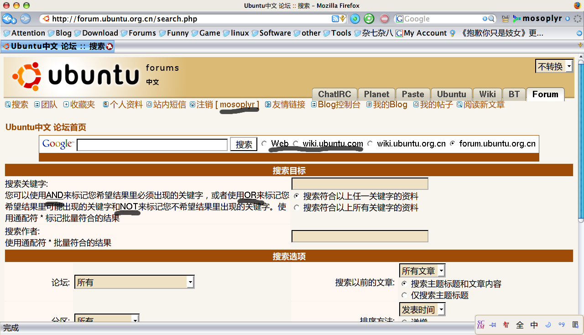Image resolution: width=584 pixels, height=335 pixels.
Task: Open the 所有文章 dropdown
Action: (x=422, y=271)
